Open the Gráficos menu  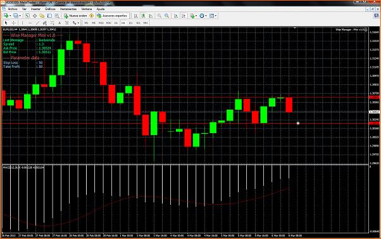[50, 9]
